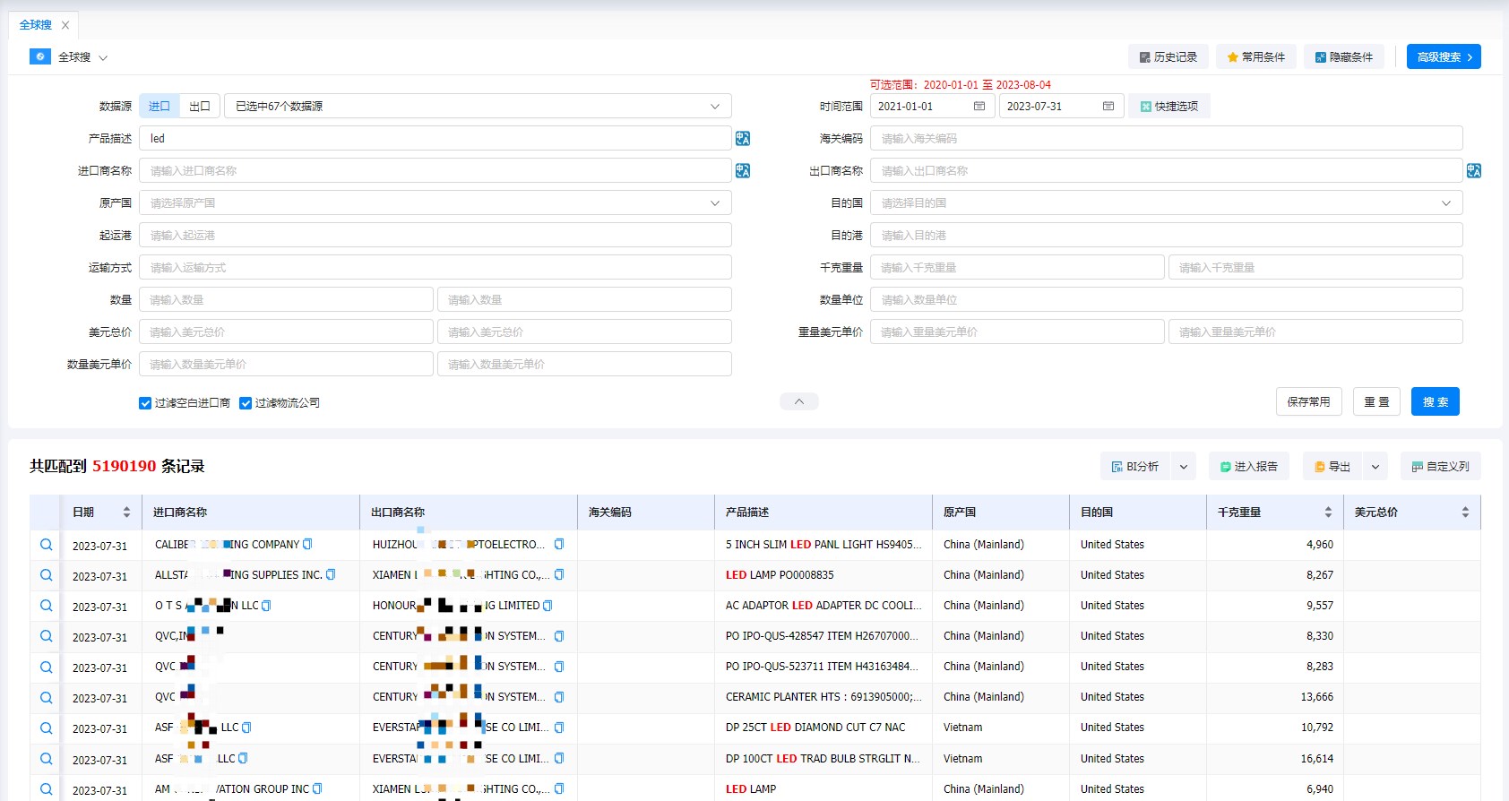The height and width of the screenshot is (801, 1509).
Task: Open the 已选中67个数据源 dropdown
Action: [x=478, y=106]
